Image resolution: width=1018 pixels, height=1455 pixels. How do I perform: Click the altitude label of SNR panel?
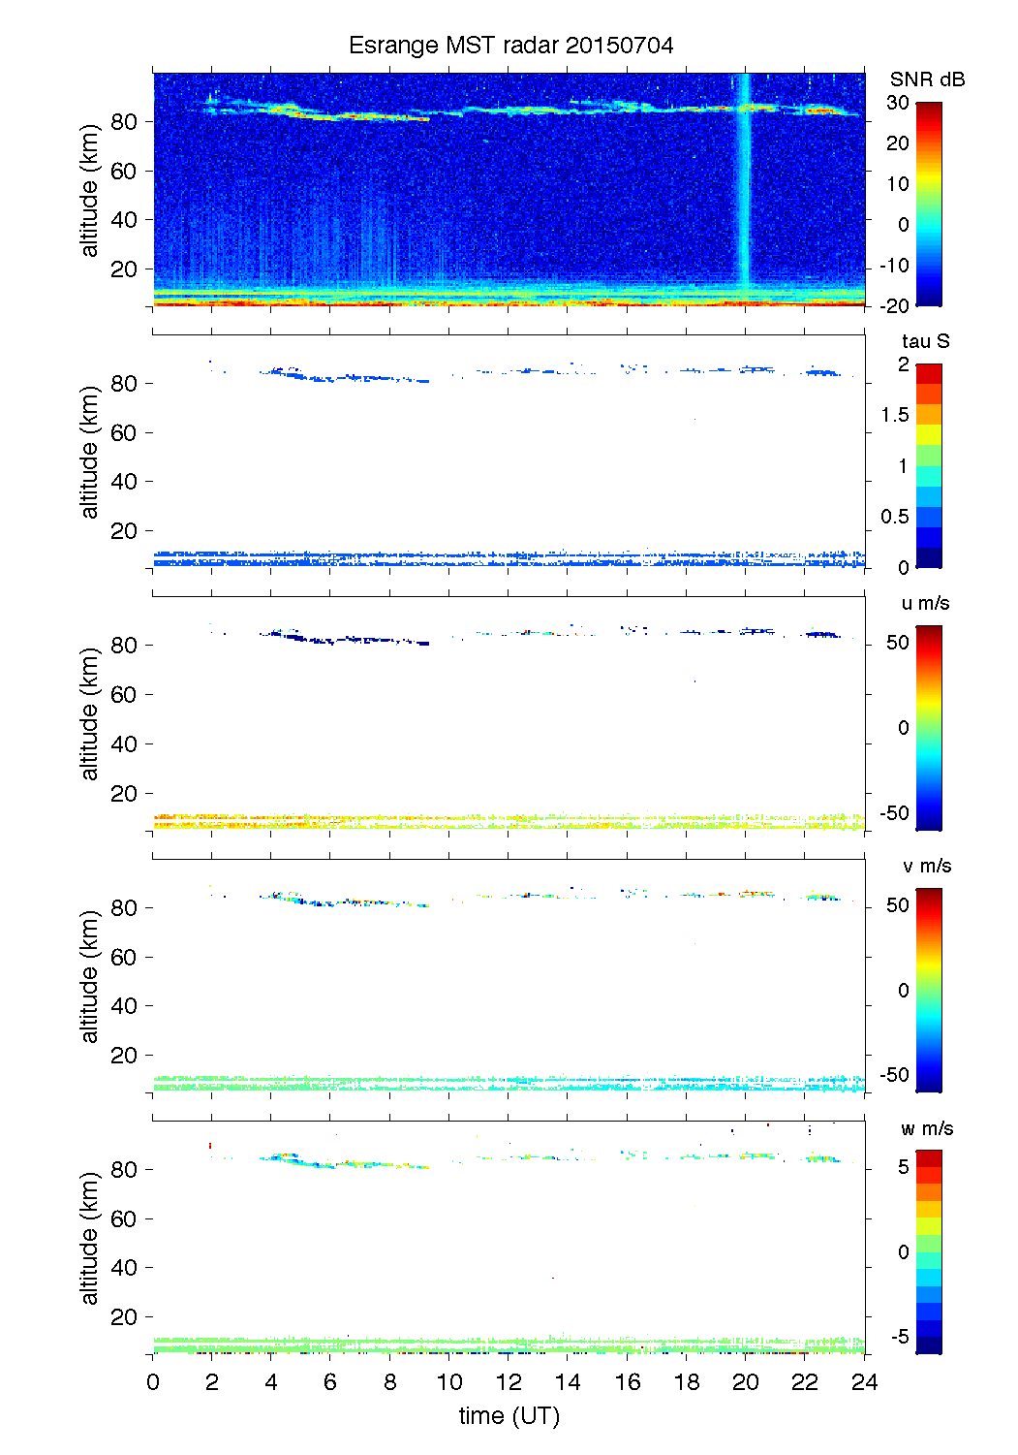[x=90, y=190]
